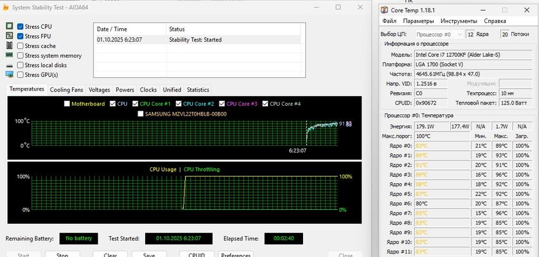Open the Файл menu in Core Temp

pyautogui.click(x=389, y=21)
